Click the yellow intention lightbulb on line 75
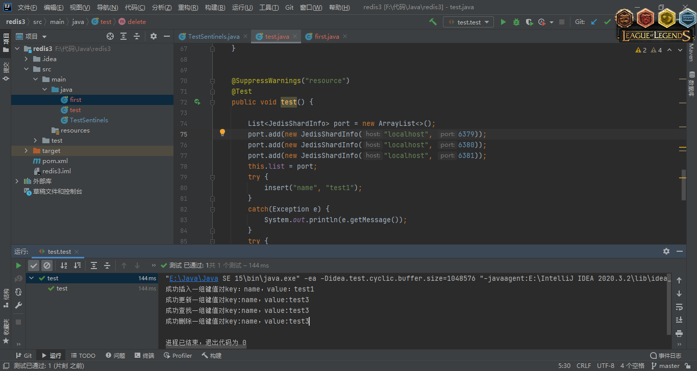The image size is (697, 371). point(222,132)
